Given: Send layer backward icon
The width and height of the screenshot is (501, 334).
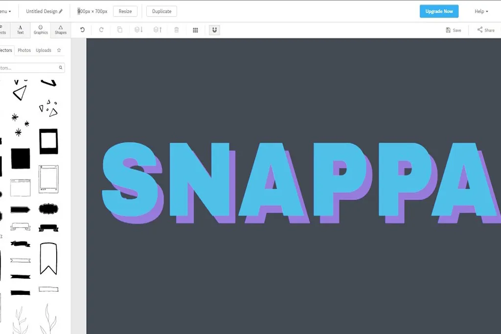Looking at the screenshot, I should pos(138,30).
